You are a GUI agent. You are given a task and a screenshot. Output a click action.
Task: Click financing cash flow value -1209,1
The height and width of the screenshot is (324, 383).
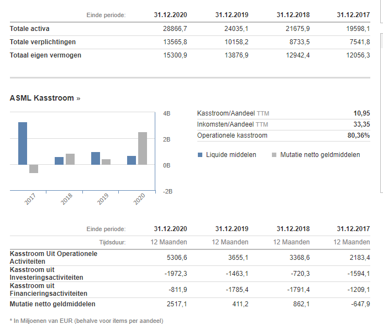click(x=359, y=290)
